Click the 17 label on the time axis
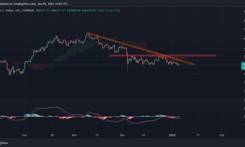The image size is (245, 147). tap(198, 135)
